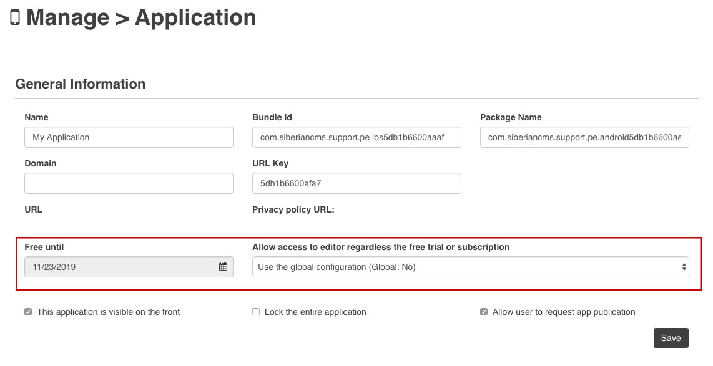
Task: Click the 'Package Name' label
Action: 511,117
